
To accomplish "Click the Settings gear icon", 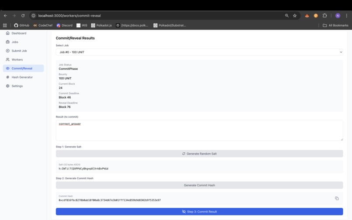I will 7,86.
